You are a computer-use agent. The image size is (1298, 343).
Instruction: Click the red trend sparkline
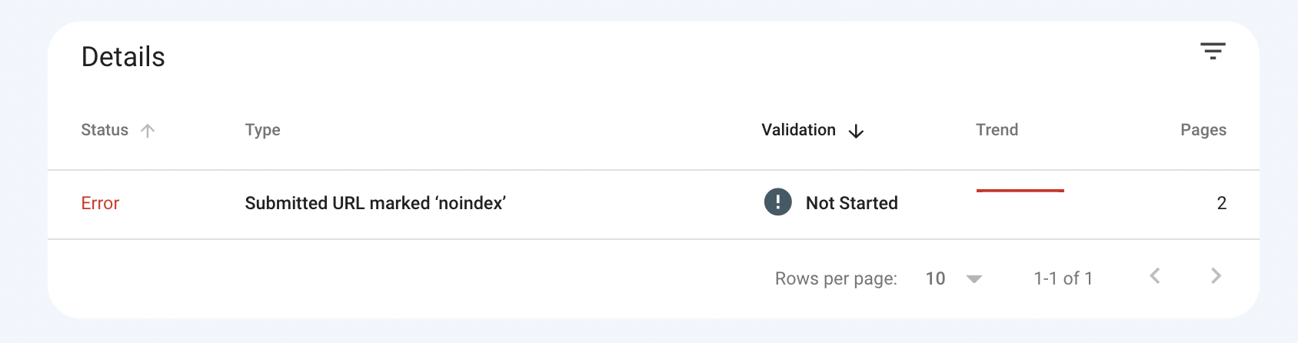1020,191
